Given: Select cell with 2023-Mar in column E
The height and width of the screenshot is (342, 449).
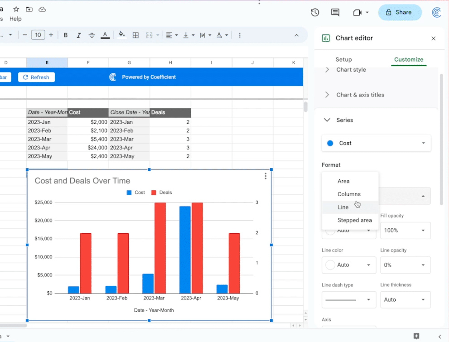Looking at the screenshot, I should 47,139.
